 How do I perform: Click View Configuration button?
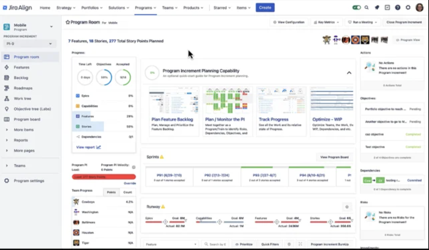(289, 22)
